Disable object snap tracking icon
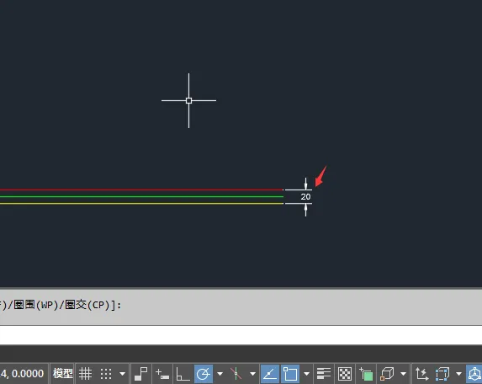482x384 pixels. pos(270,374)
